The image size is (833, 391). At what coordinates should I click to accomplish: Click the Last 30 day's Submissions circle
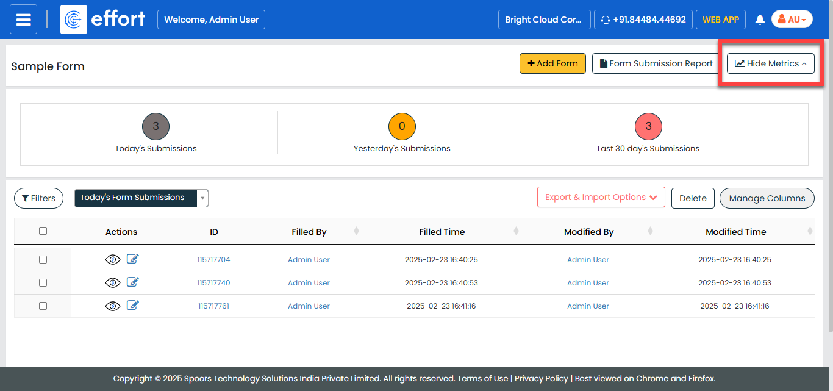tap(648, 127)
